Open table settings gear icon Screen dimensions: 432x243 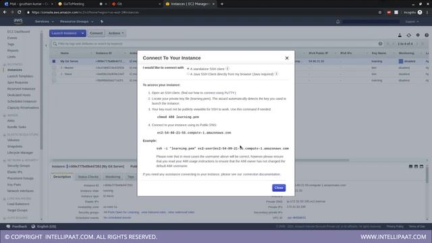(418, 35)
